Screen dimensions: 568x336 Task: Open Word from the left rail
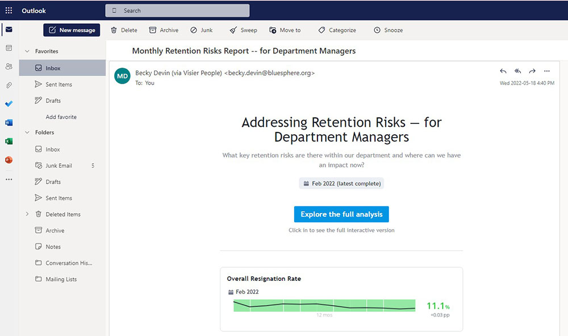(x=9, y=122)
